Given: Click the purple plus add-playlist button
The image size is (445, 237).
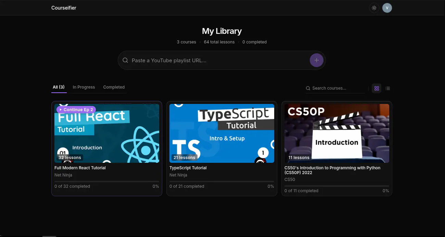Looking at the screenshot, I should (316, 60).
